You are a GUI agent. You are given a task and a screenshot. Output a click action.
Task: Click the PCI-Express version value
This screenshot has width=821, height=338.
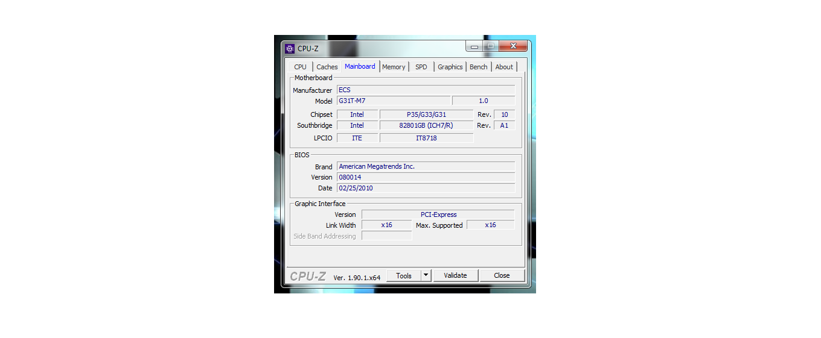pos(438,214)
